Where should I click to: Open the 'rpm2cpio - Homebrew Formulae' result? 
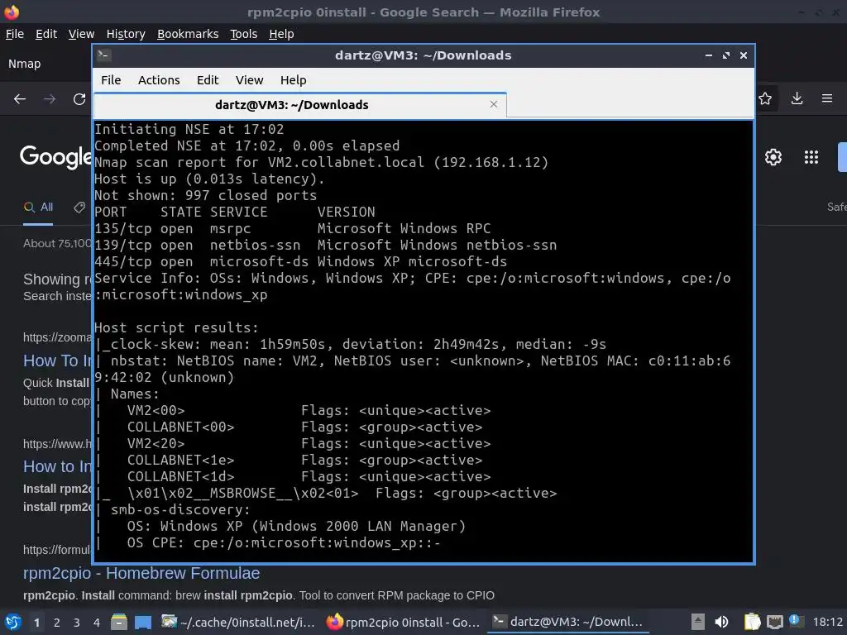point(141,573)
